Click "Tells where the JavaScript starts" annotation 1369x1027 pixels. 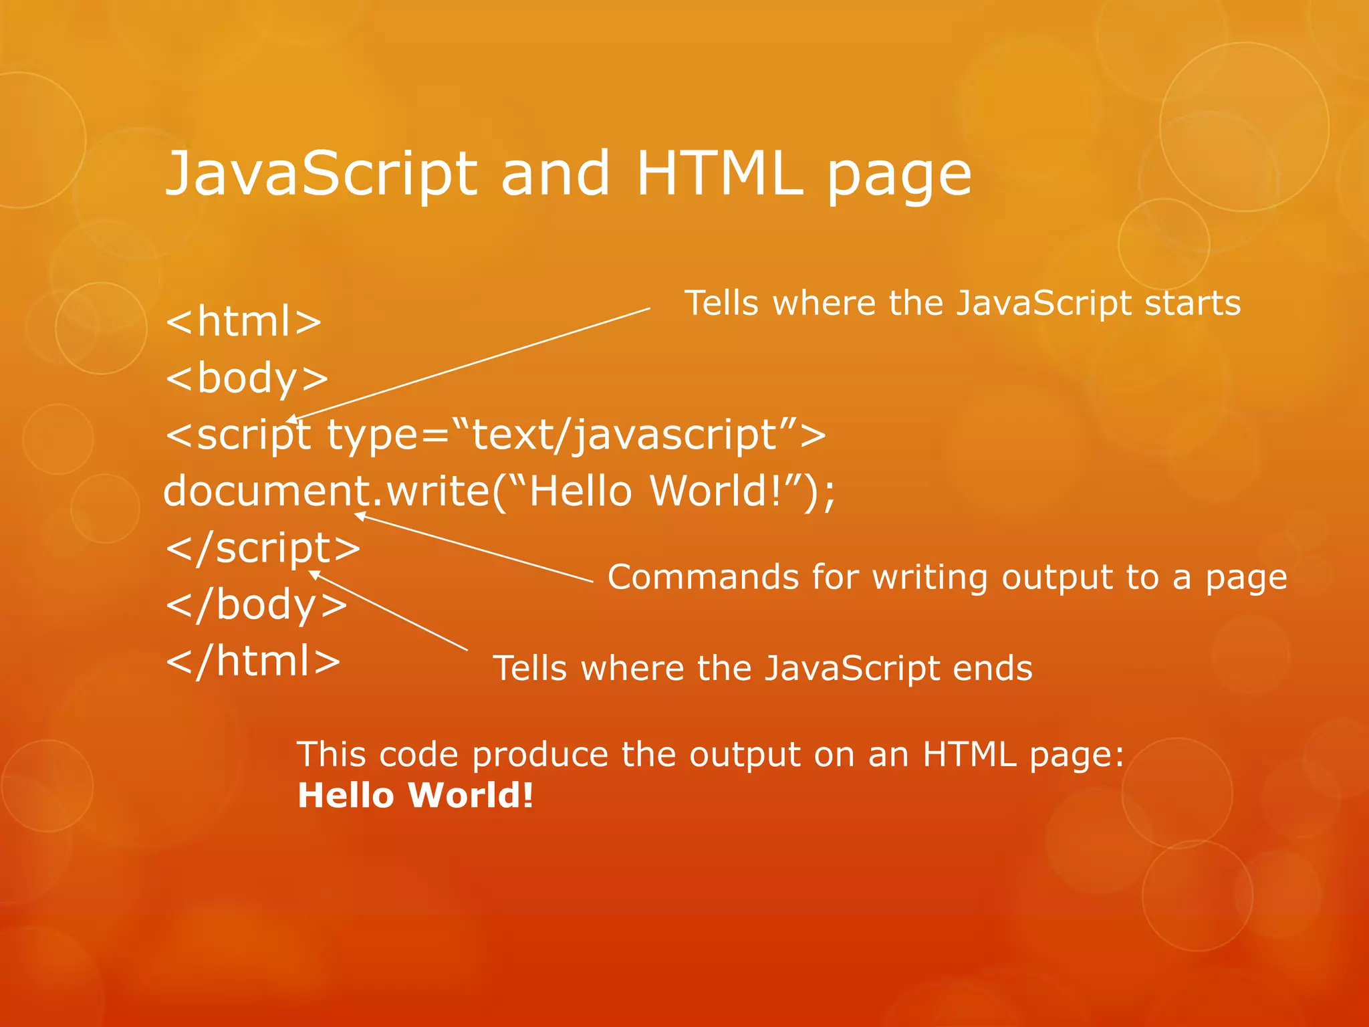[963, 304]
